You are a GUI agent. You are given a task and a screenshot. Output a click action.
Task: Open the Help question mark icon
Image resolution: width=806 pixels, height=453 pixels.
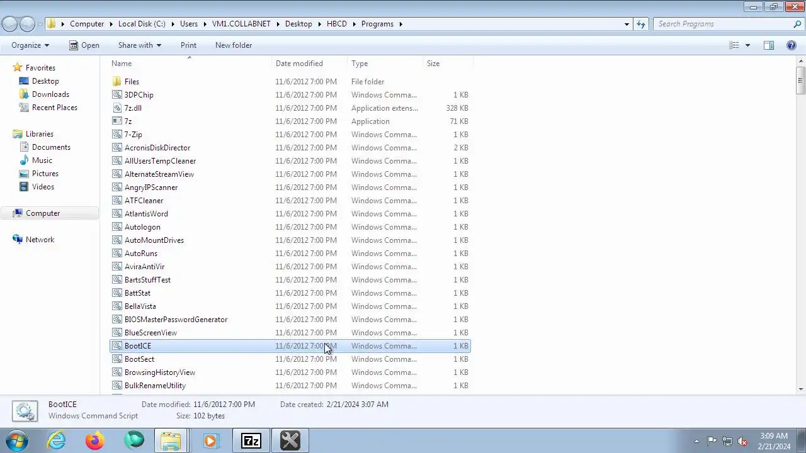[x=792, y=45]
